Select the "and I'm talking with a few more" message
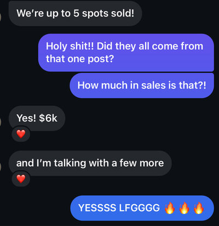 click(x=90, y=163)
